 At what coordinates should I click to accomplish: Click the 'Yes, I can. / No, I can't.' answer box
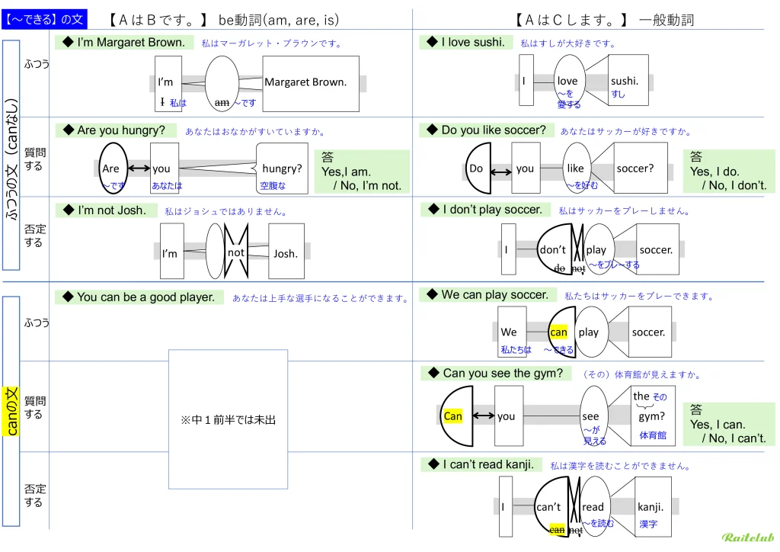coord(727,425)
